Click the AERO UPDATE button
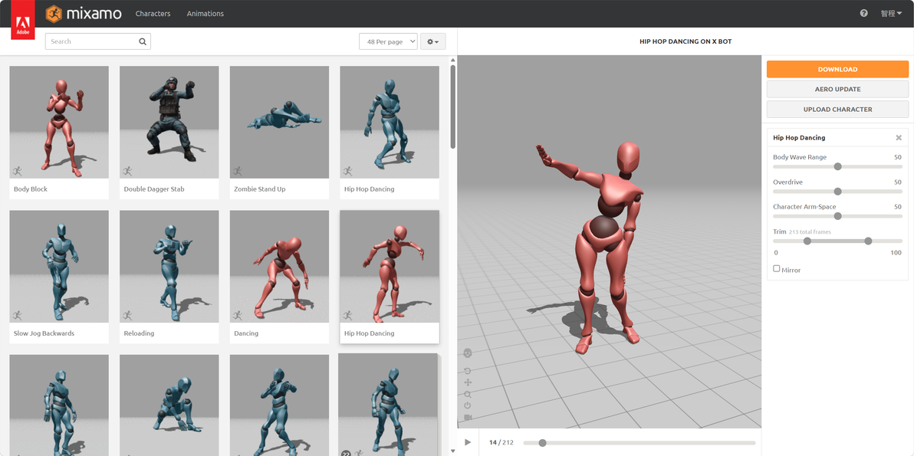This screenshot has width=914, height=456. pyautogui.click(x=837, y=89)
